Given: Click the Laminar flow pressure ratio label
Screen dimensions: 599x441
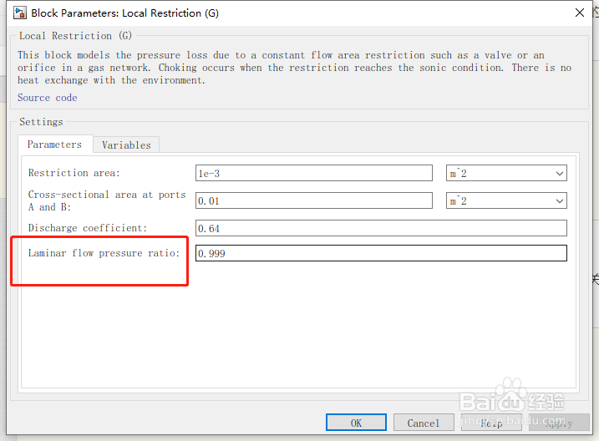Looking at the screenshot, I should tap(104, 253).
